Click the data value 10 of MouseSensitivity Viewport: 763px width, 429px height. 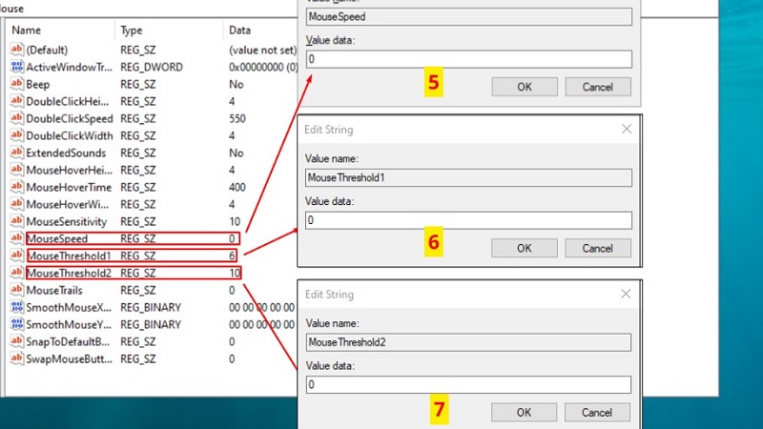235,222
